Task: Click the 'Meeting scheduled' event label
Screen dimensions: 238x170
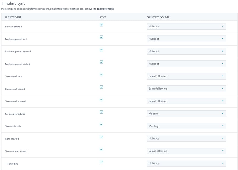Action: click(15, 114)
